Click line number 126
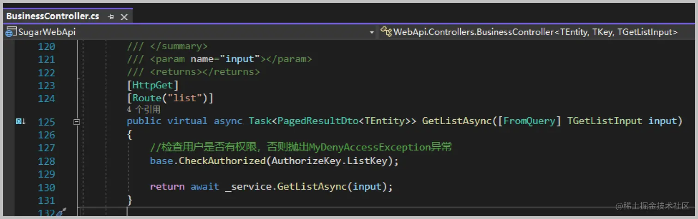698x219 pixels. tap(46, 135)
